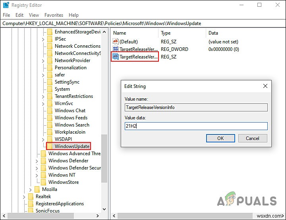This screenshot has width=286, height=220.
Task: Click the EnhancedStorageDevi folder icon
Action: pyautogui.click(x=50, y=32)
